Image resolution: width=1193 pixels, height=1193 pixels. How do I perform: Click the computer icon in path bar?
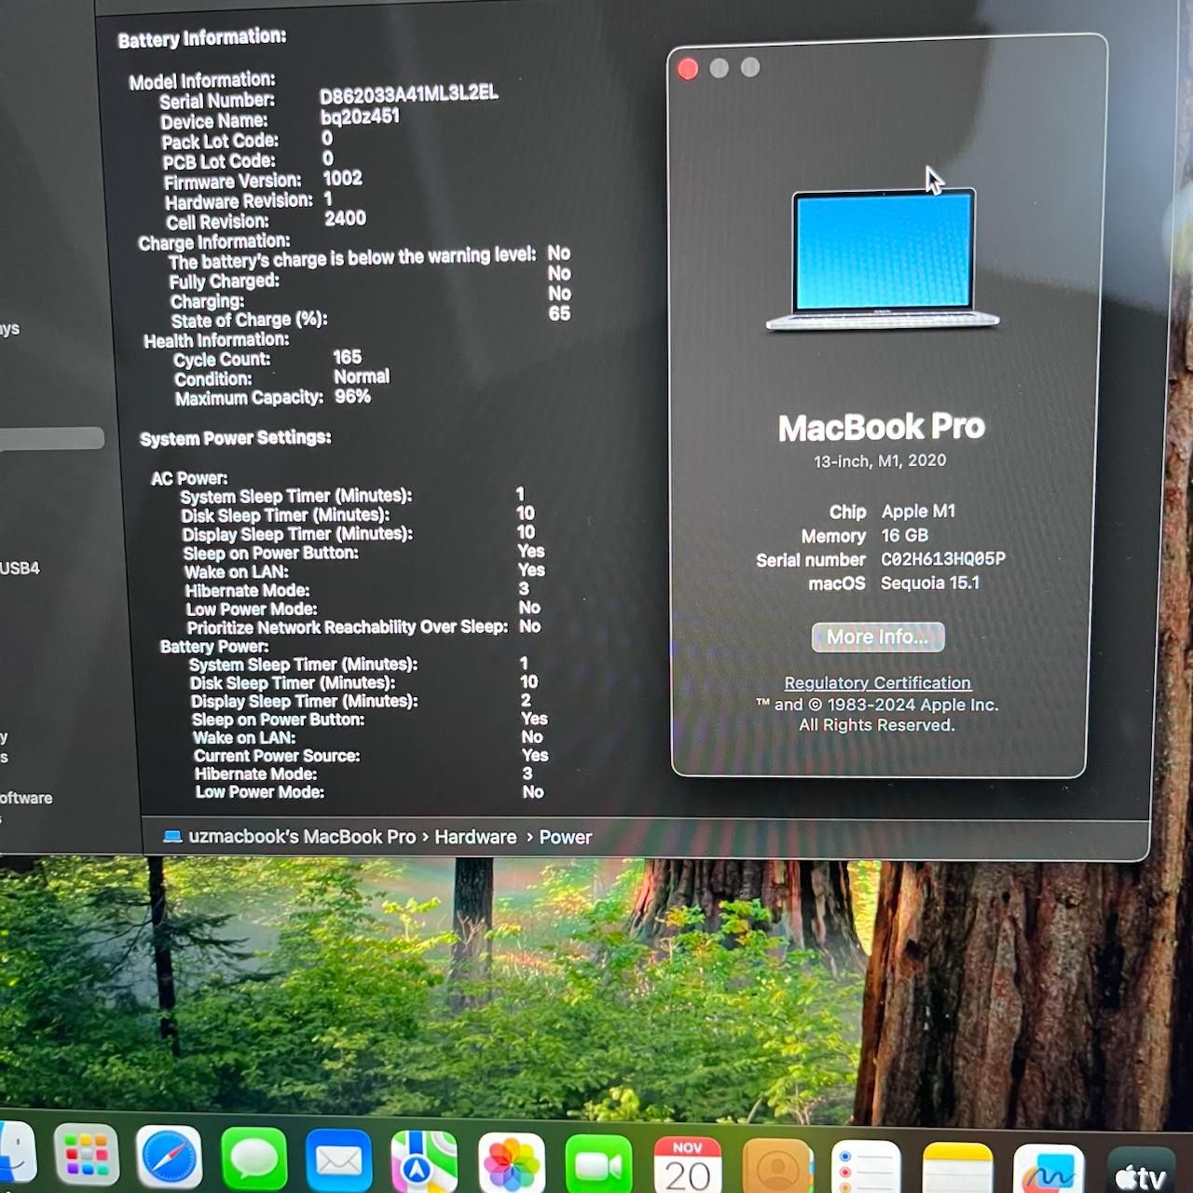172,836
